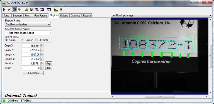Click the Rotation spinner arrows

pyautogui.click(x=42, y=63)
